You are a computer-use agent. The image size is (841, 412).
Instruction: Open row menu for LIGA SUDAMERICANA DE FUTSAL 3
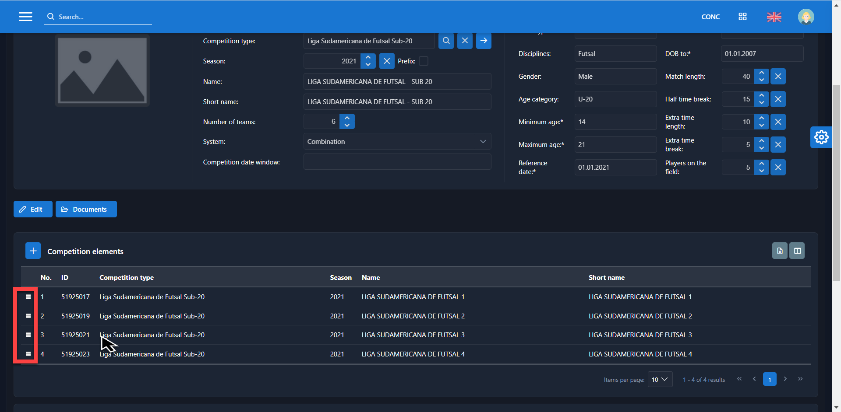[28, 335]
